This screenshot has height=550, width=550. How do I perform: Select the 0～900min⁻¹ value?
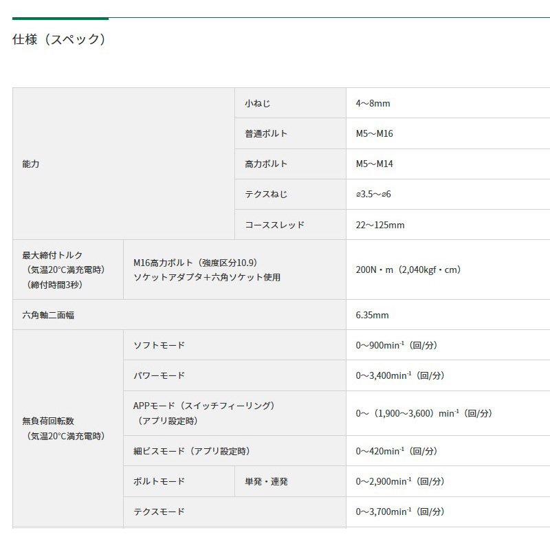[x=397, y=345]
